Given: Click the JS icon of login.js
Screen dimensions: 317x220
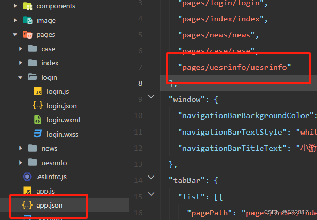Looking at the screenshot, I should [x=38, y=92].
